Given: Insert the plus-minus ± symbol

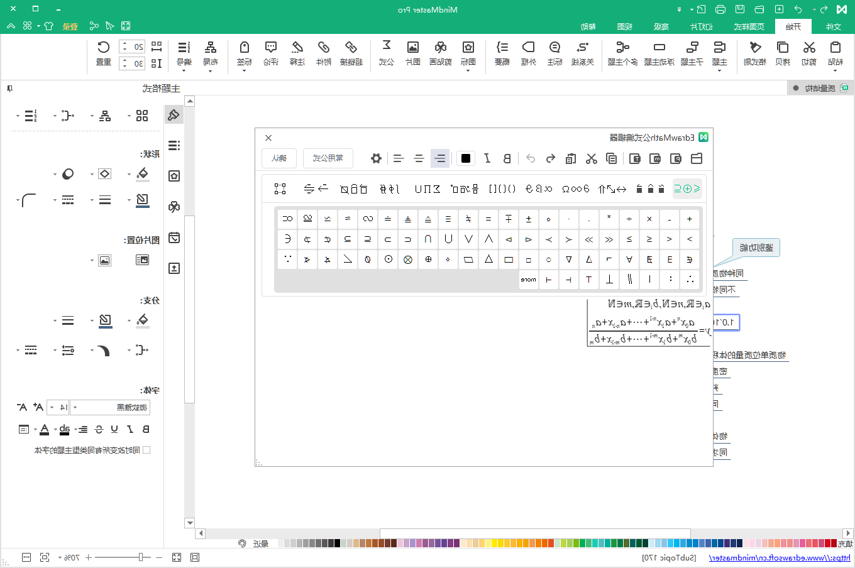Looking at the screenshot, I should (x=529, y=219).
